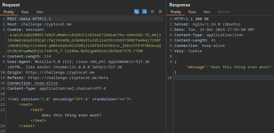
Task: Open the Request editor hamburger menu
Action: tap(160, 12)
